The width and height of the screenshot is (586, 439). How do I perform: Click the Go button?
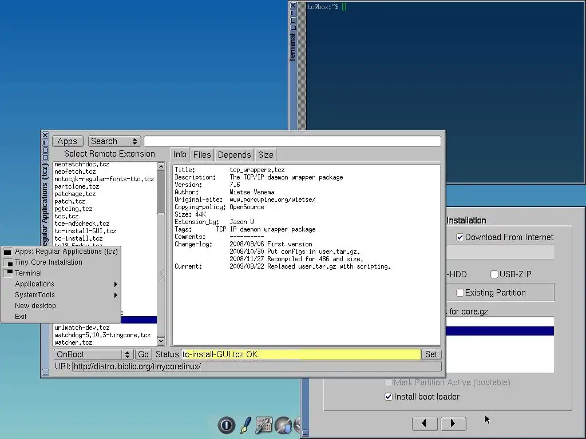point(143,354)
